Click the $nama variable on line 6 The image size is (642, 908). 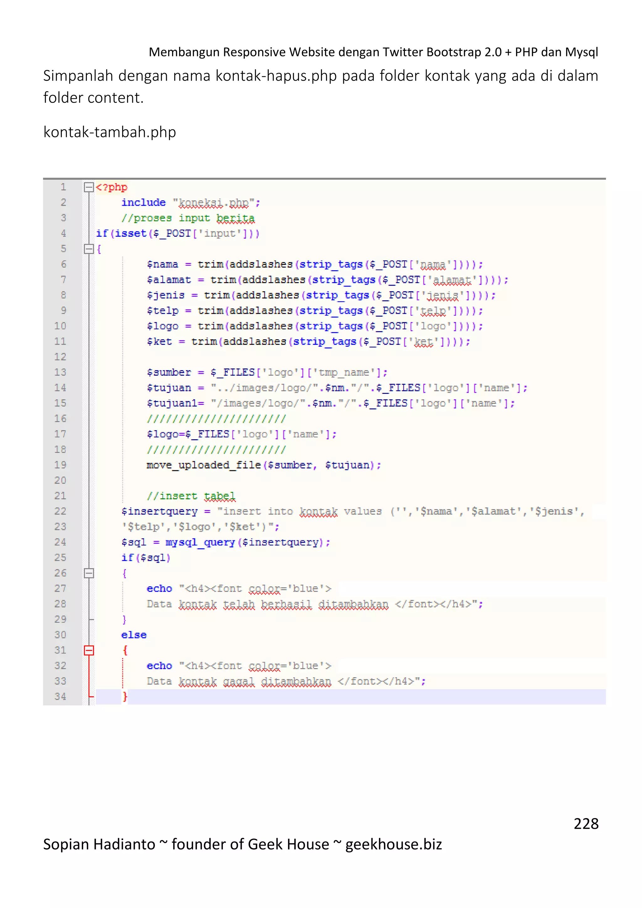(162, 265)
